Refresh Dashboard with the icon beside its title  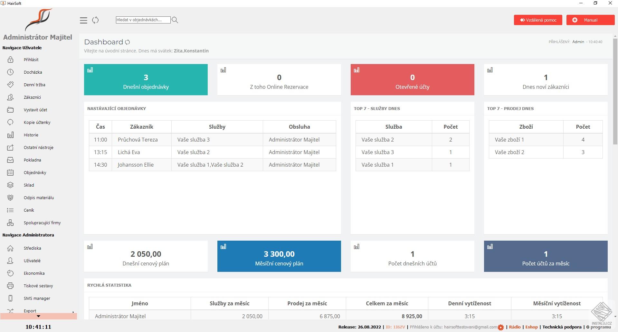128,42
